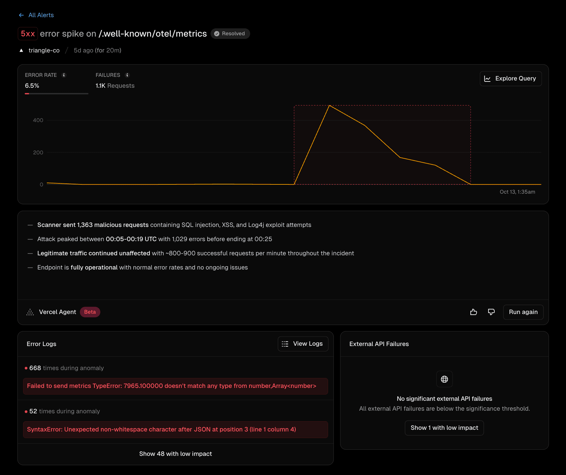Open View Logs
The height and width of the screenshot is (475, 566).
click(x=303, y=344)
